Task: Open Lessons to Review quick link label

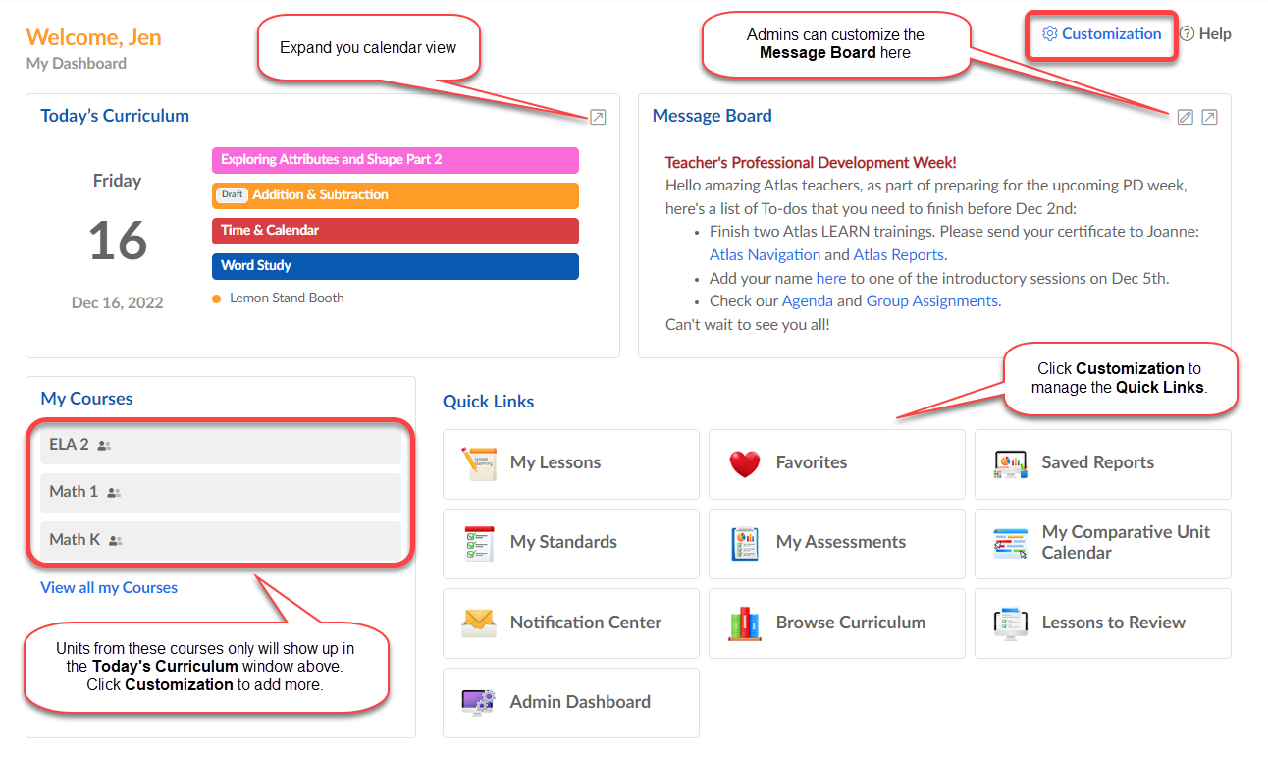Action: pyautogui.click(x=1113, y=623)
